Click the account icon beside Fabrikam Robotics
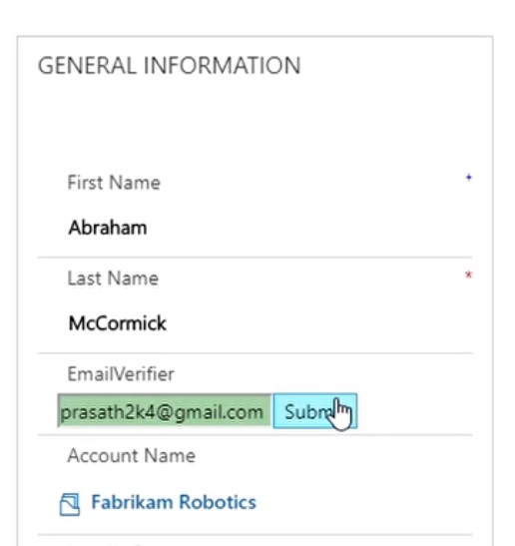This screenshot has height=546, width=515. pos(70,504)
